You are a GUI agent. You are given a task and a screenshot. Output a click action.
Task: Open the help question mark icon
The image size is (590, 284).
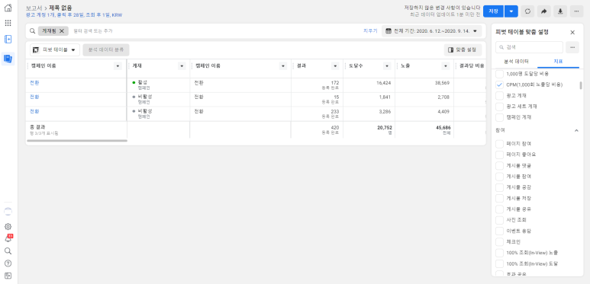point(8,263)
